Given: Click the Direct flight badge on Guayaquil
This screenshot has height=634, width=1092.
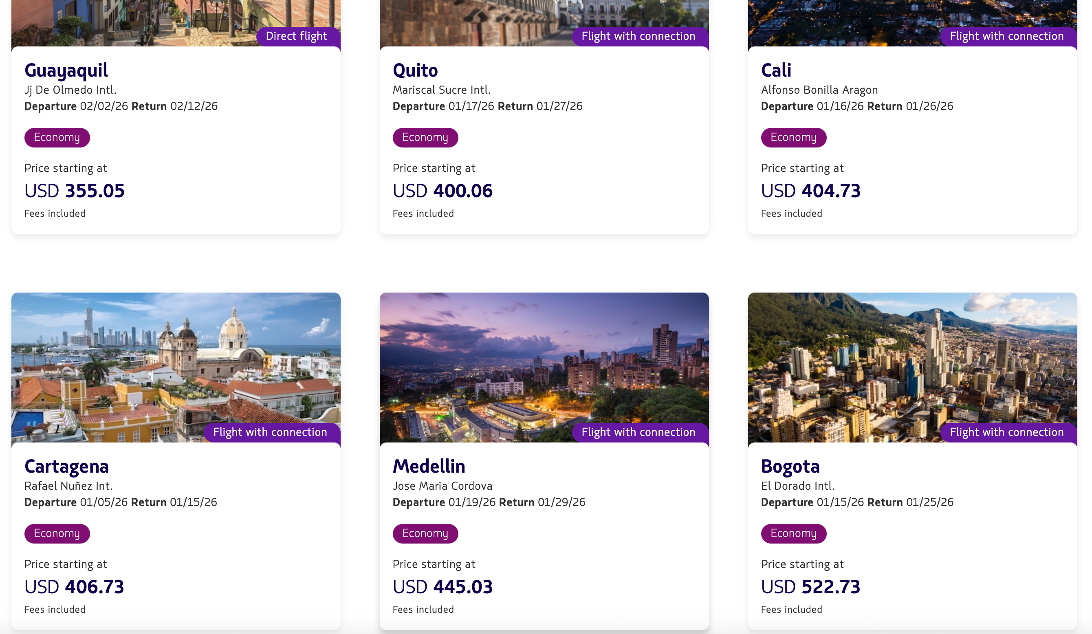Looking at the screenshot, I should pyautogui.click(x=297, y=36).
